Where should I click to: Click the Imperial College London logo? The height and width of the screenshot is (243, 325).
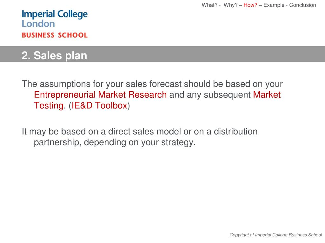pyautogui.click(x=55, y=19)
